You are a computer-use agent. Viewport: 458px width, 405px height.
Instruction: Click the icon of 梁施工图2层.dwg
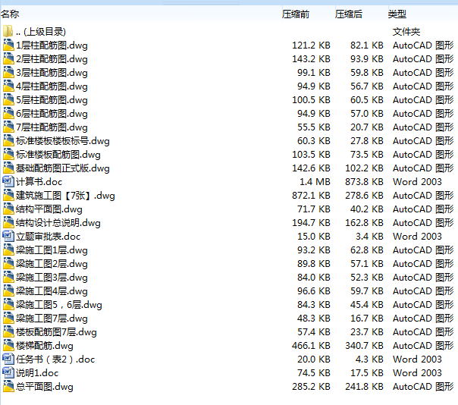[8, 264]
